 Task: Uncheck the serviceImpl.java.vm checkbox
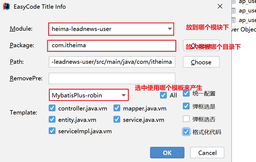click(x=52, y=131)
